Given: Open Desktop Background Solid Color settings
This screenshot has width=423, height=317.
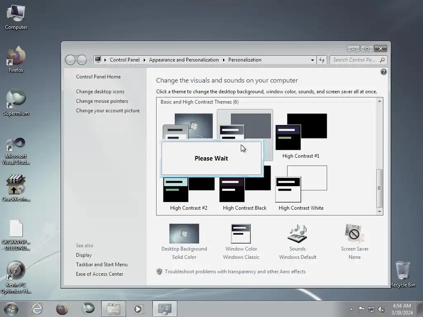Looking at the screenshot, I should click(x=184, y=241).
